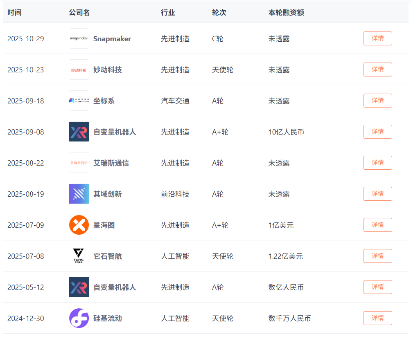The width and height of the screenshot is (411, 341).
Task: Open 详情 for 它石智航's 1.22亿美元 round
Action: click(x=377, y=256)
